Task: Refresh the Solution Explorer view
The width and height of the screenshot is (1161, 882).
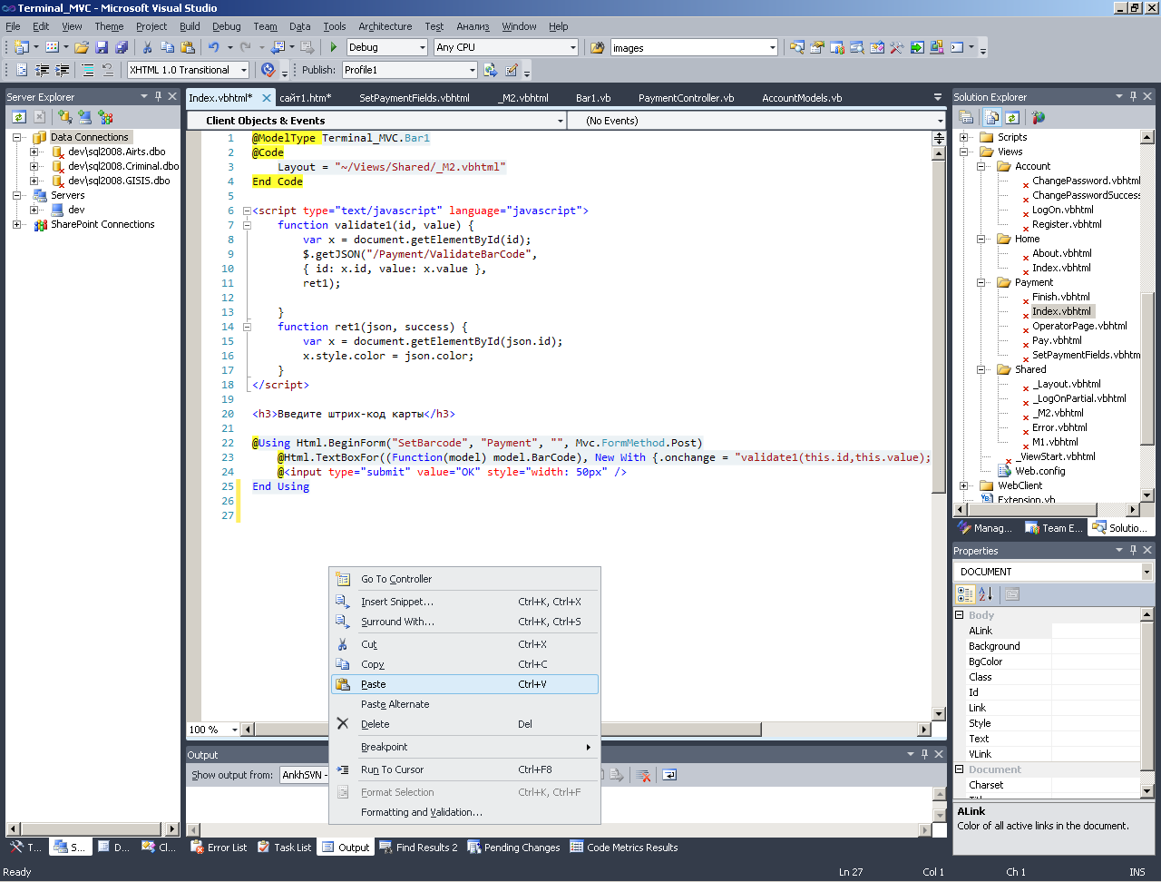Action: point(1012,117)
